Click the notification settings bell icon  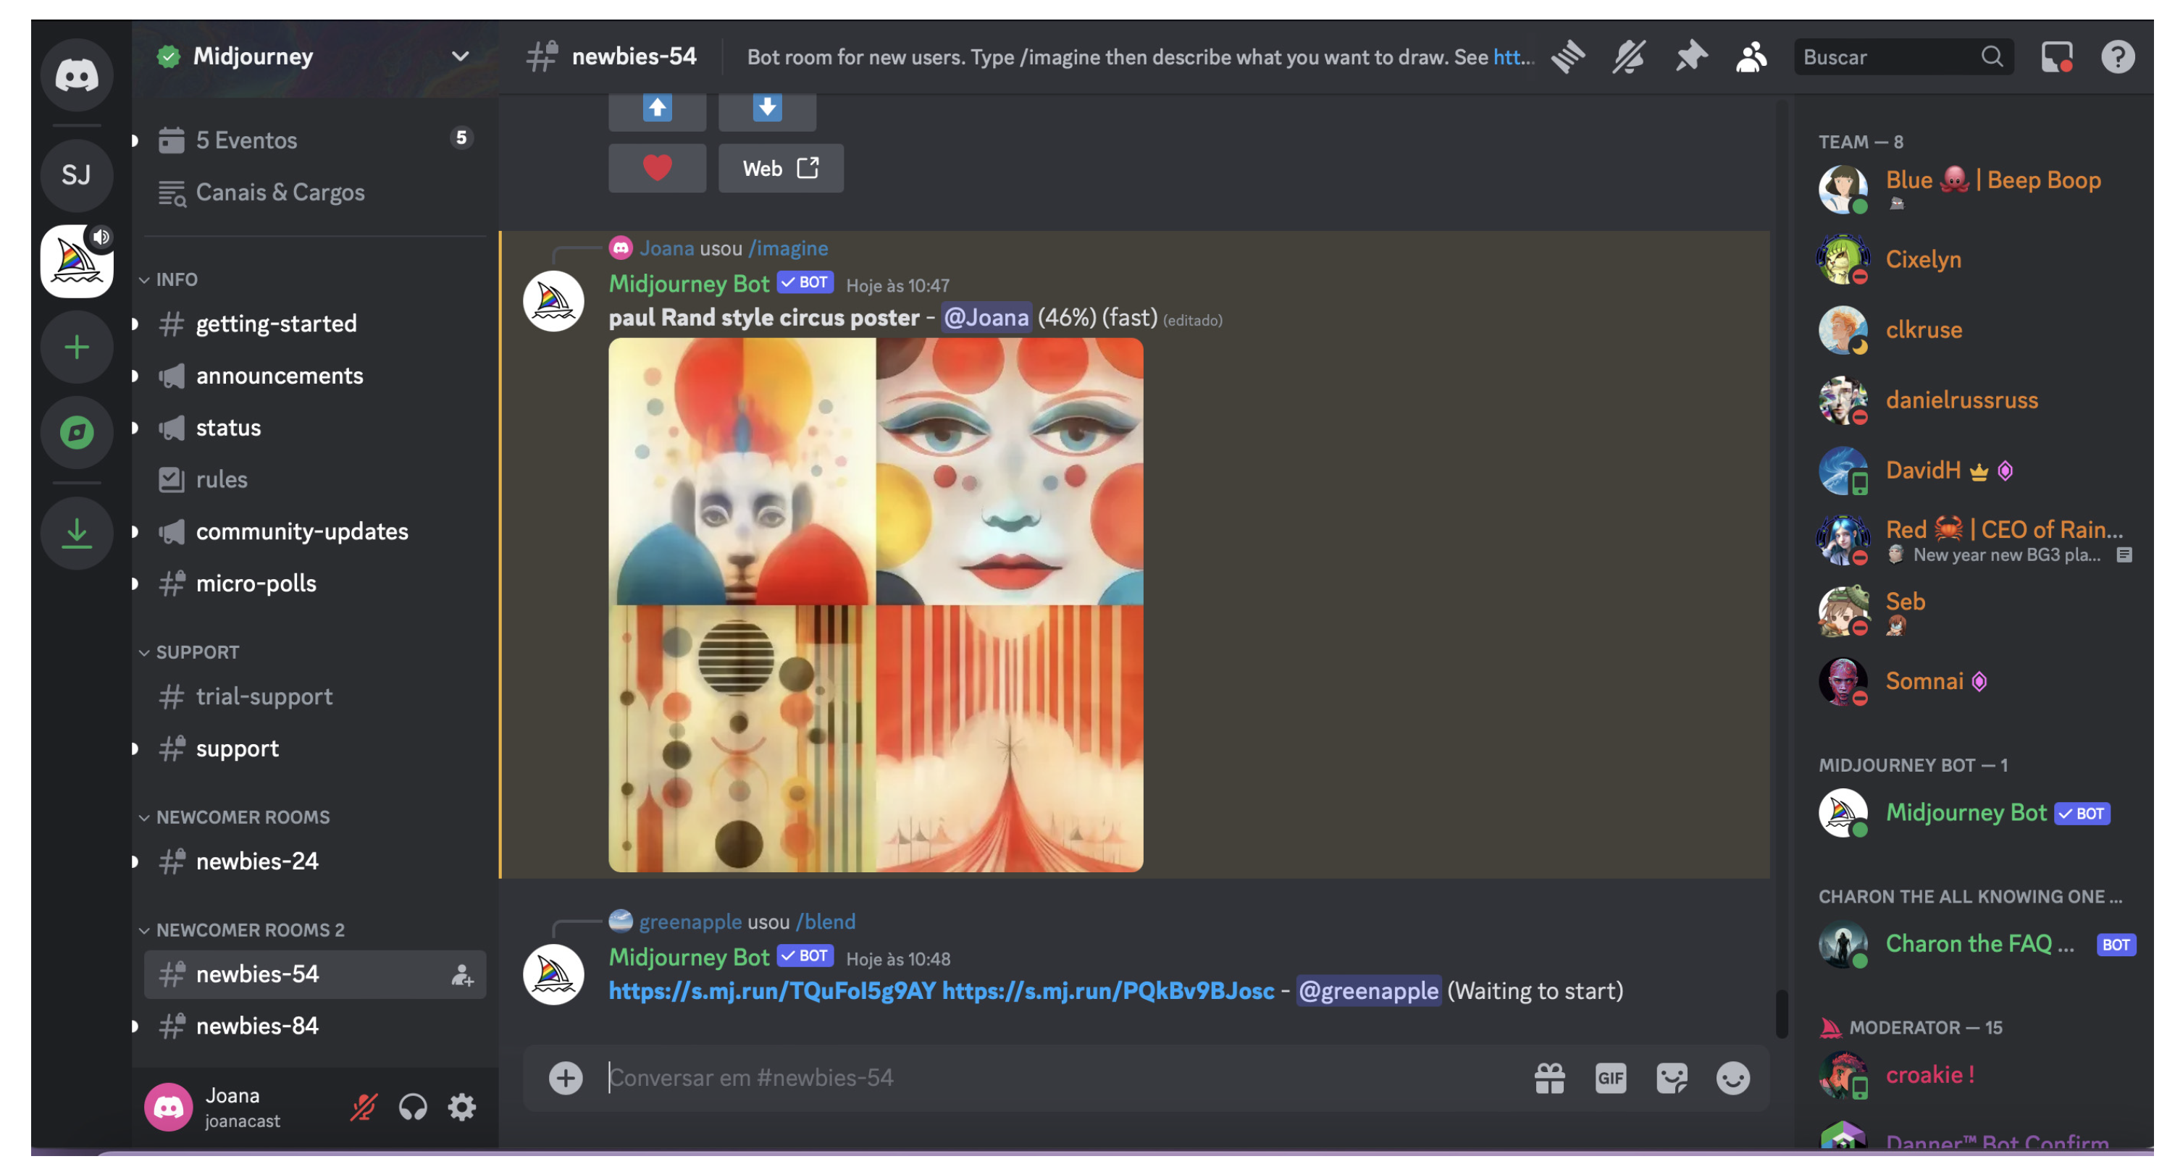(x=1628, y=56)
